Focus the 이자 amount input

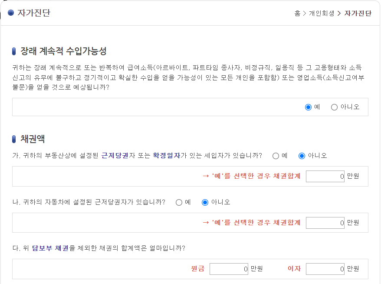(325, 269)
